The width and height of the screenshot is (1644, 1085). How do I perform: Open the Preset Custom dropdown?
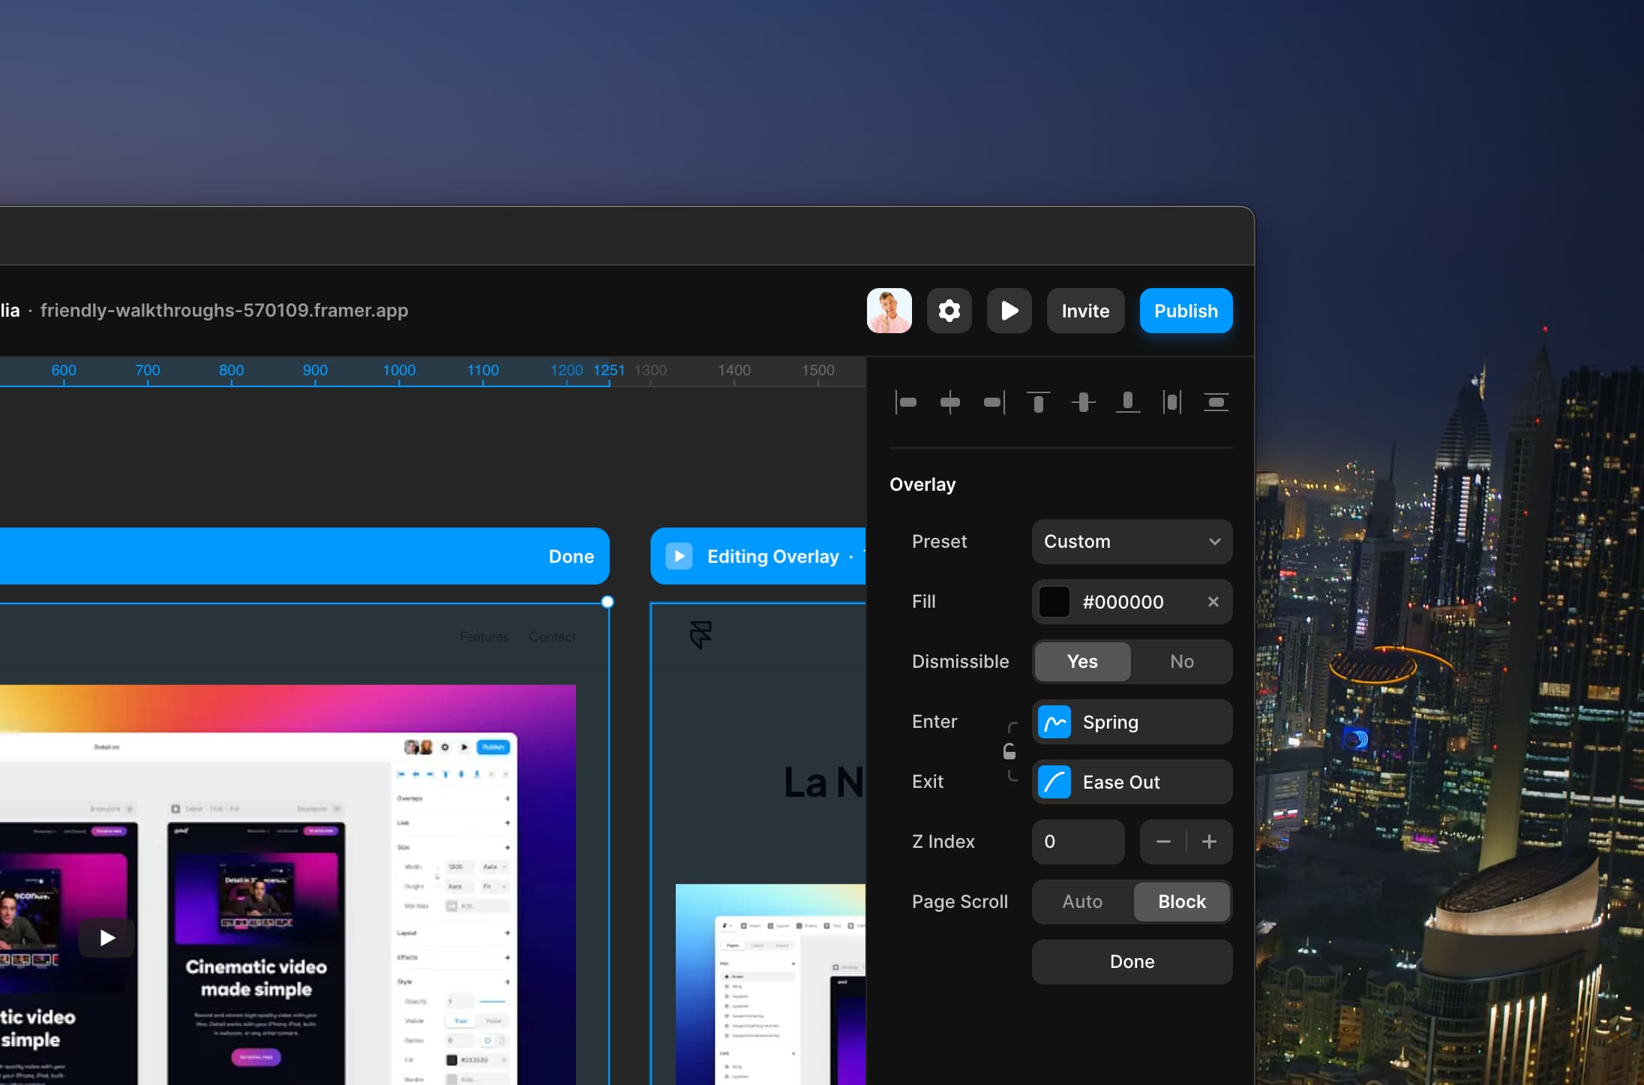click(x=1132, y=542)
